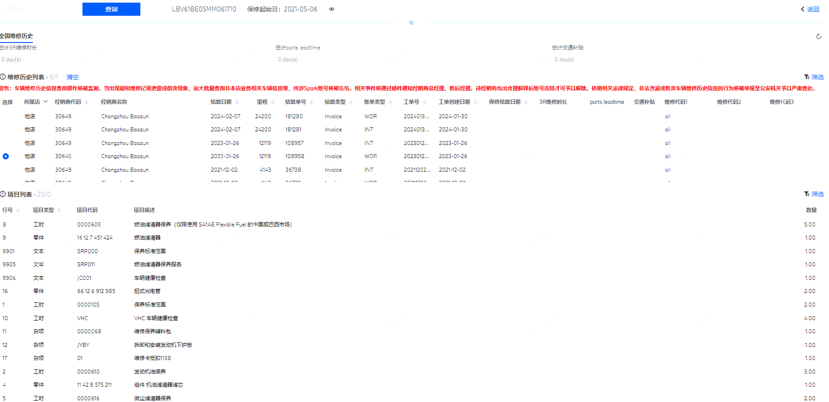
Task: Click the info icon beside 项目列表
Action: (x=3, y=194)
